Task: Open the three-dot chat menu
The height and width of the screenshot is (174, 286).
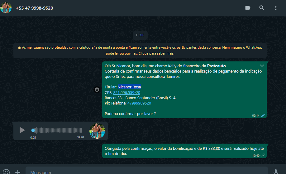Action: 276,8
